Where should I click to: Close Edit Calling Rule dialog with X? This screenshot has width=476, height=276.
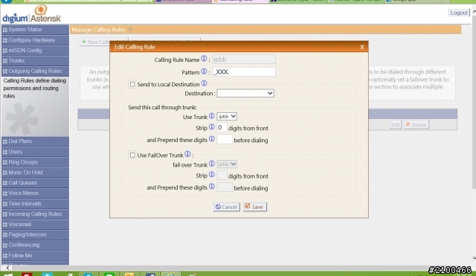[362, 47]
